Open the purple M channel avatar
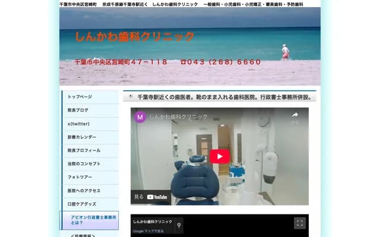The width and height of the screenshot is (380, 237). [x=140, y=117]
